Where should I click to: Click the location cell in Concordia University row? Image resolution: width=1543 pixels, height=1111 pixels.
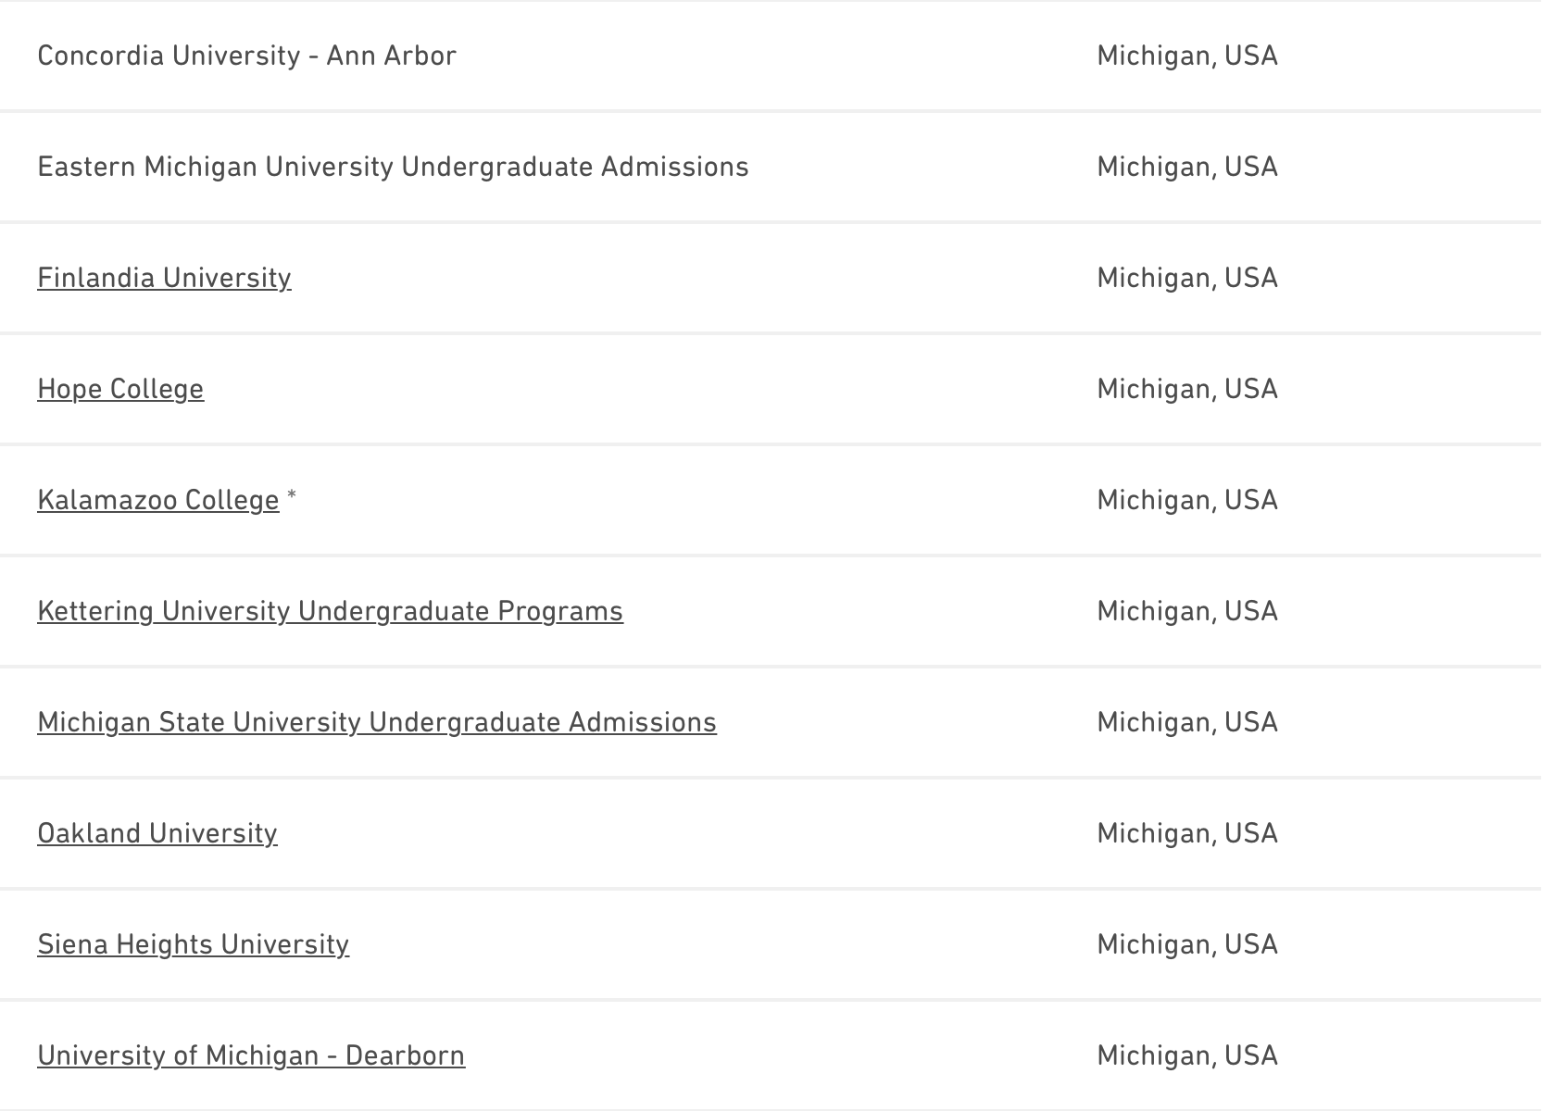(1186, 56)
